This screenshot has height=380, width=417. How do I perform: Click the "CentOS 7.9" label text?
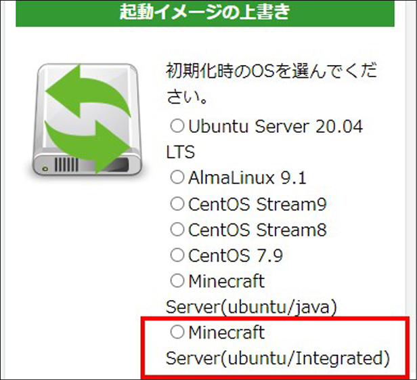236,255
